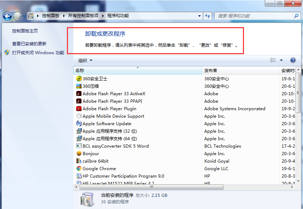Select the 360压缩 program name
303x209 pixels.
coord(91,86)
